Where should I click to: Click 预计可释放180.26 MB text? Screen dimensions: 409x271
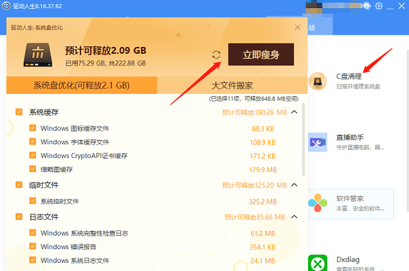(254, 112)
